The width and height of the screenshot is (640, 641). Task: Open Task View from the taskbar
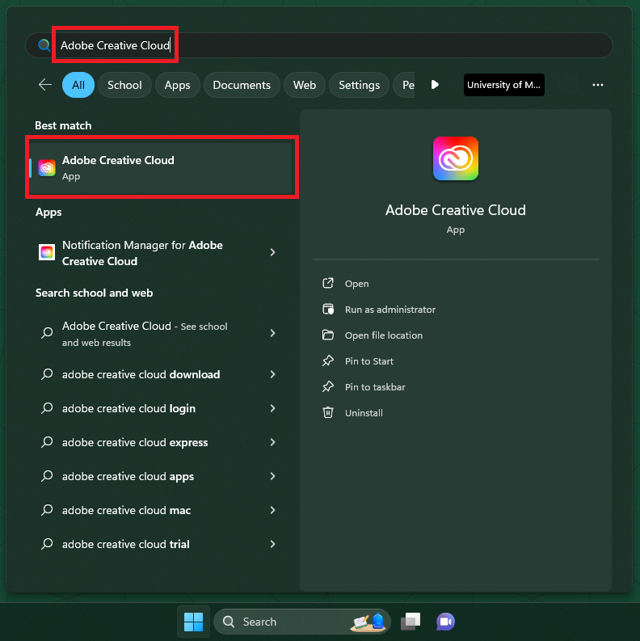coord(411,622)
